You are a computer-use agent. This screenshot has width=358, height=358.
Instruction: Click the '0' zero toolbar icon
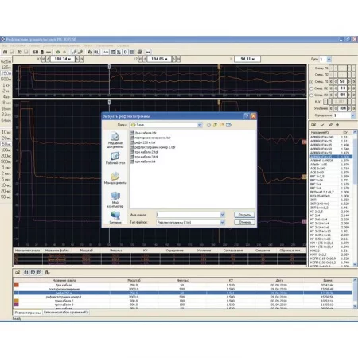pos(126,52)
